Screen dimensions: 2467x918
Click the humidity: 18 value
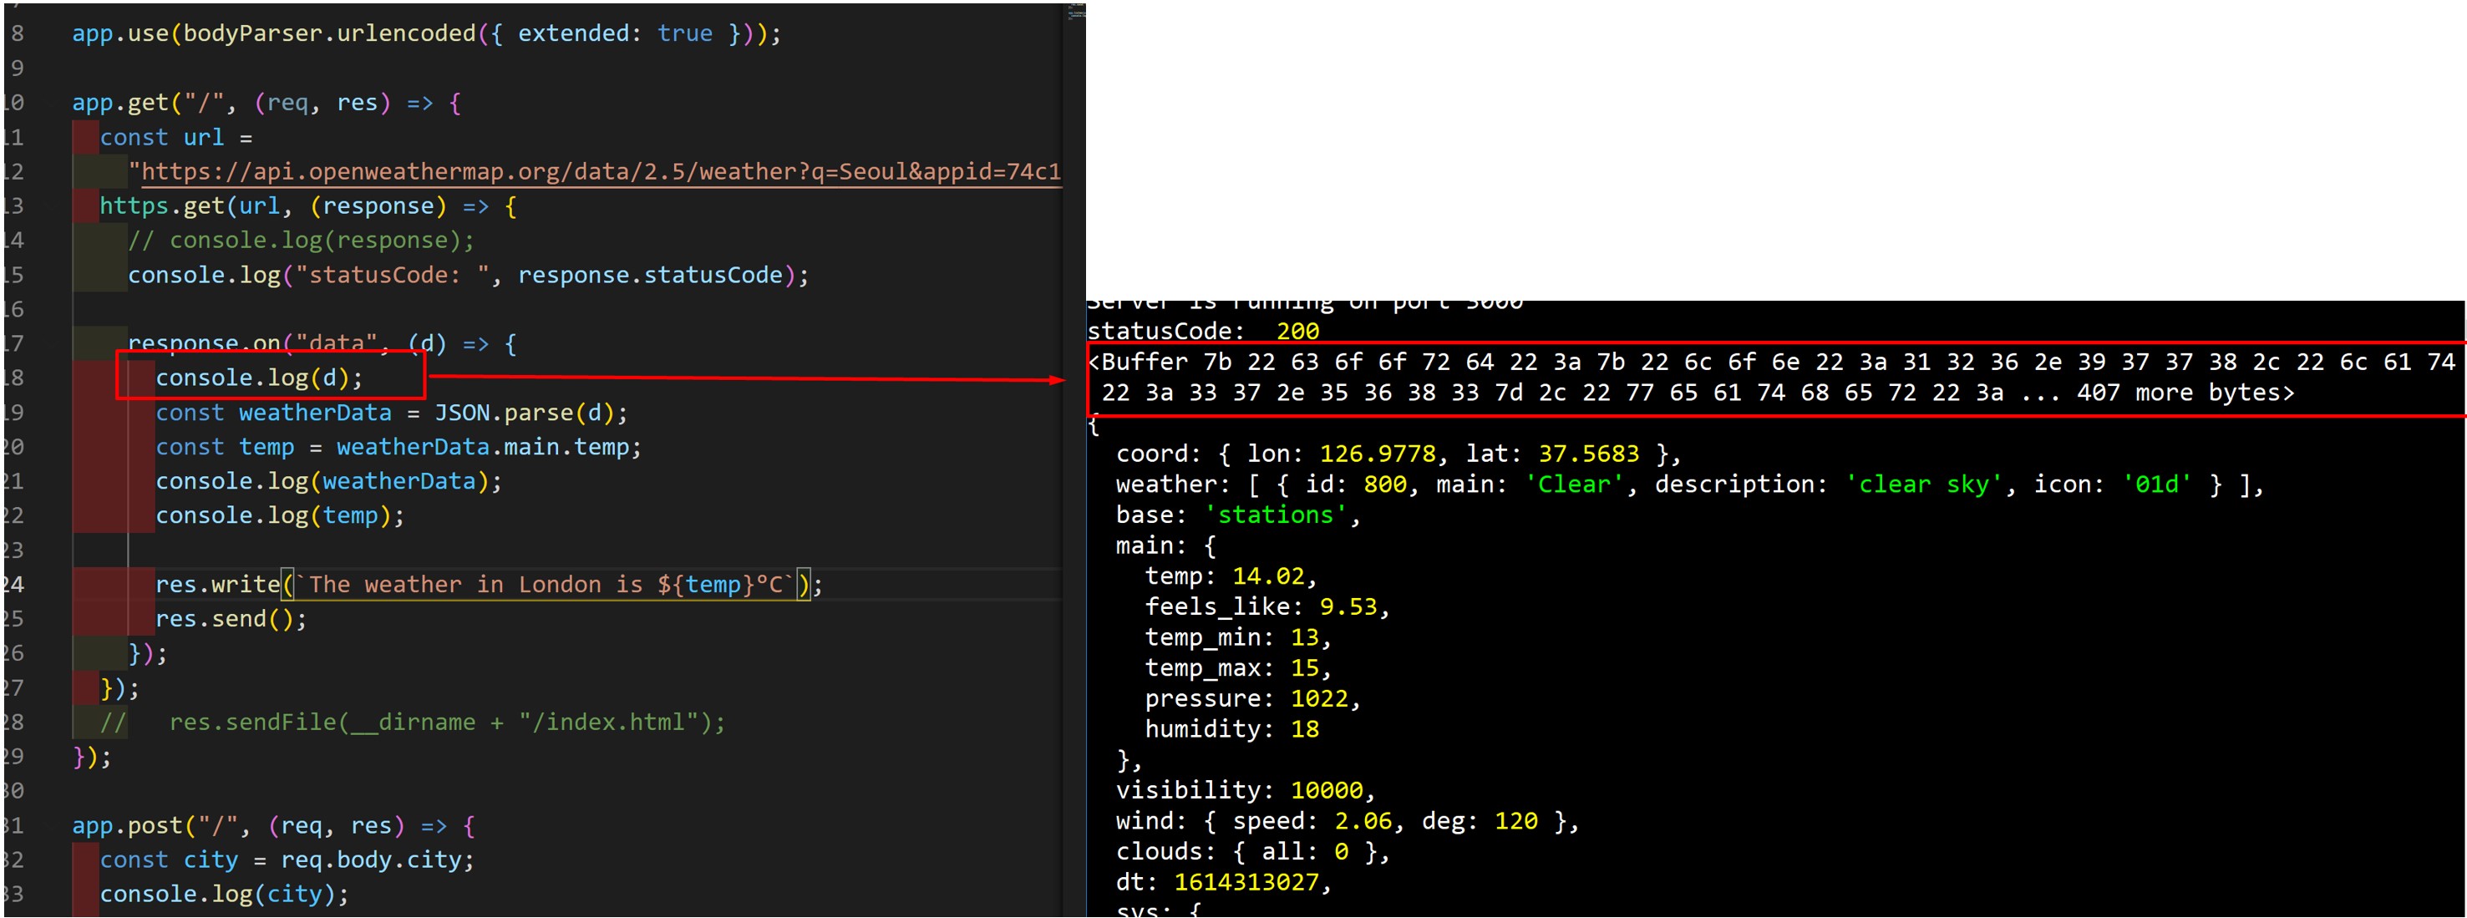(1305, 728)
